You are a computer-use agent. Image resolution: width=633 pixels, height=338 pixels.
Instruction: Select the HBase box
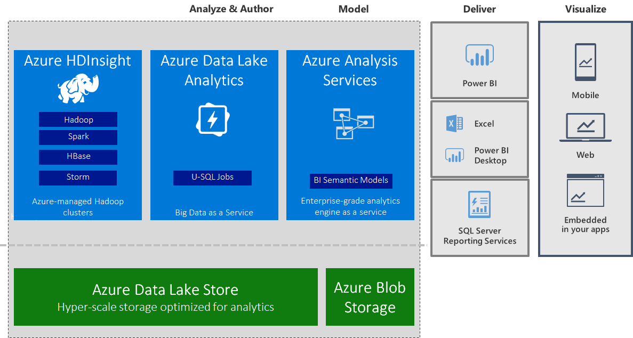click(x=78, y=157)
